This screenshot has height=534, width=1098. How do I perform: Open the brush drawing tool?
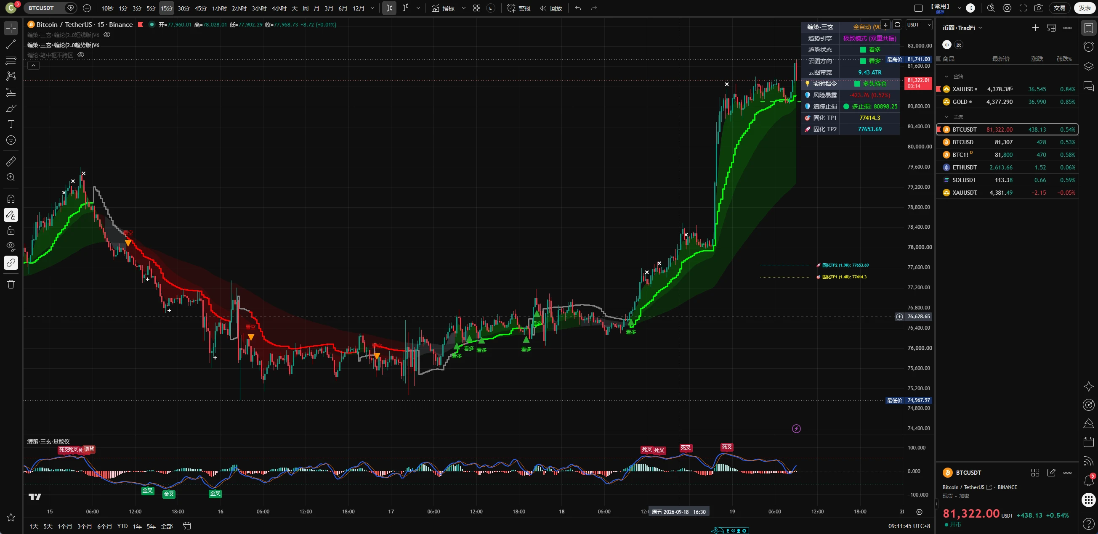(x=11, y=108)
